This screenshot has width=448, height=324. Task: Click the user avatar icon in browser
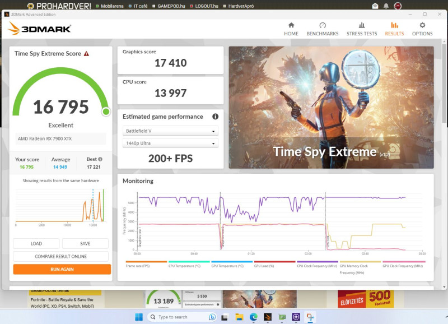398,6
